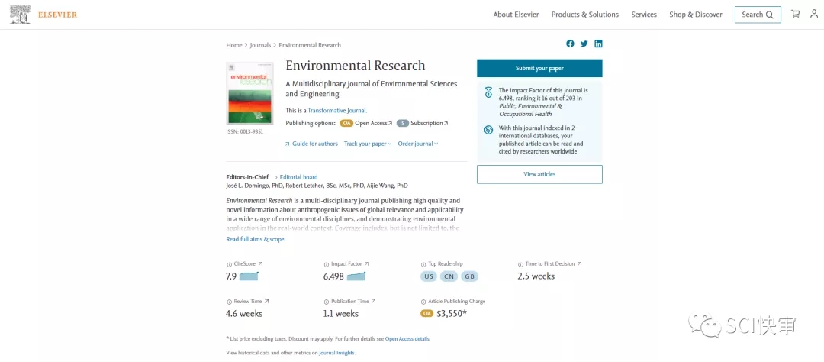
Task: Open the Products & Solutions menu
Action: pos(584,15)
